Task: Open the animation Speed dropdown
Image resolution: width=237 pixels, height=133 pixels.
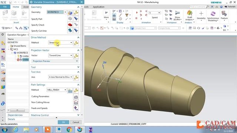Action: 159,13
